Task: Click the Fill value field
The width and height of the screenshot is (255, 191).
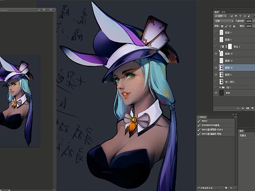Action: (249, 26)
